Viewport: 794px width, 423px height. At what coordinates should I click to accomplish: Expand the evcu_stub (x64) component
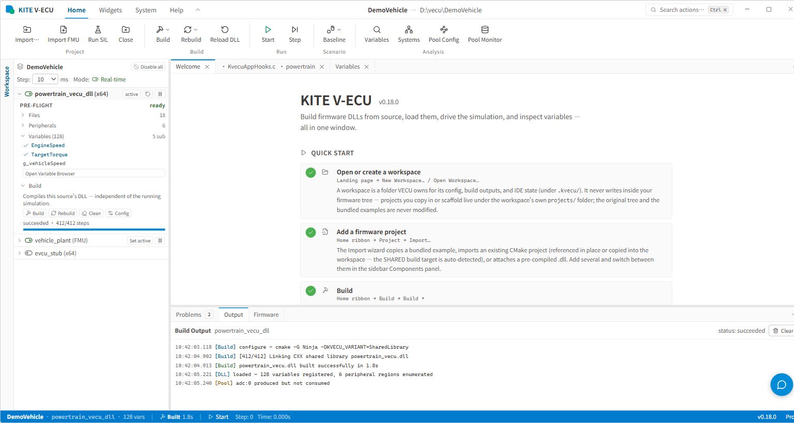[20, 253]
